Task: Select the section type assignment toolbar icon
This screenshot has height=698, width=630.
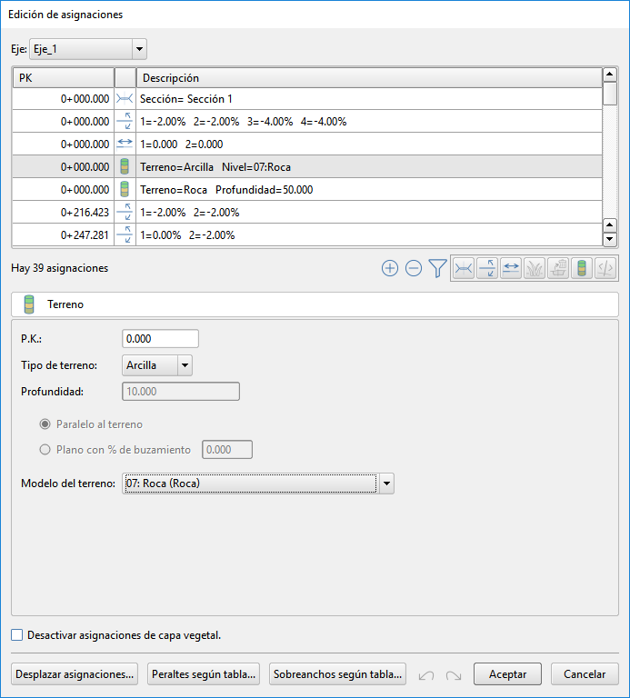Action: (464, 268)
